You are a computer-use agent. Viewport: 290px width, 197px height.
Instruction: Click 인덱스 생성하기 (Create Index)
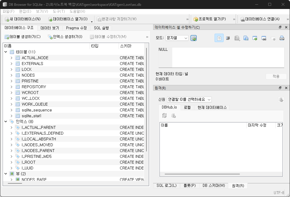click(65, 37)
